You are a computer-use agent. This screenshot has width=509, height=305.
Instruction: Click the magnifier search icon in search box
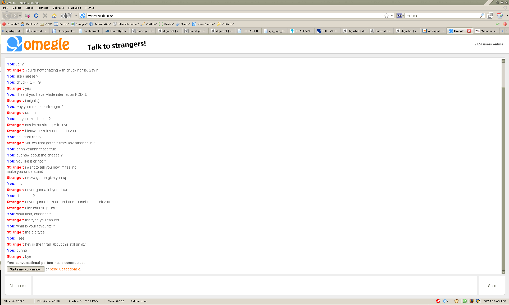click(x=482, y=16)
